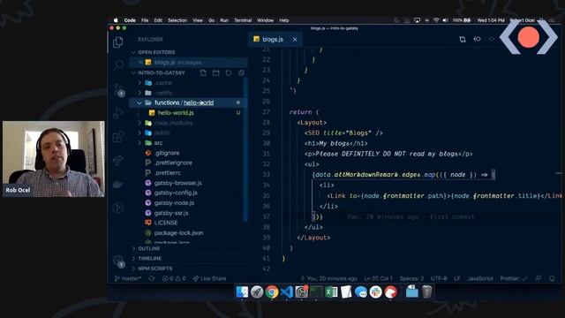The height and width of the screenshot is (318, 565).
Task: Expand the OUTLINE panel
Action: (x=133, y=248)
